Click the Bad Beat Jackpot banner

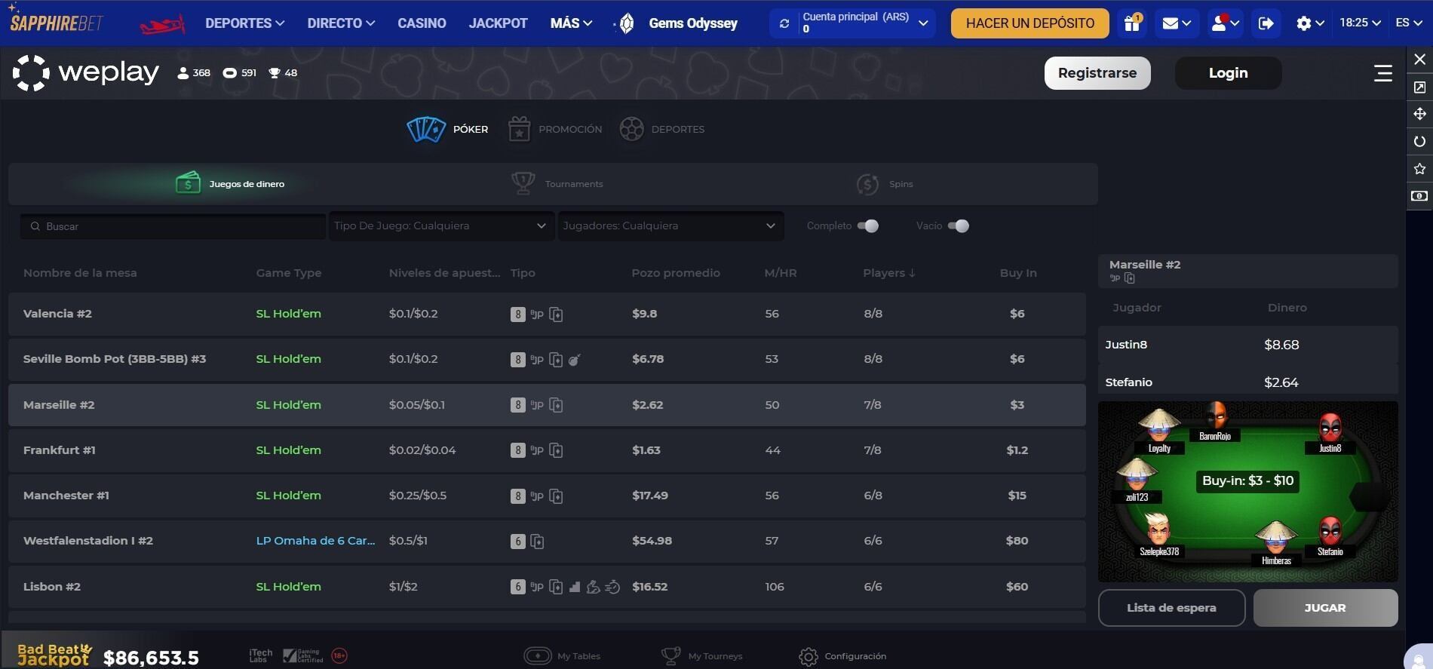pos(108,655)
